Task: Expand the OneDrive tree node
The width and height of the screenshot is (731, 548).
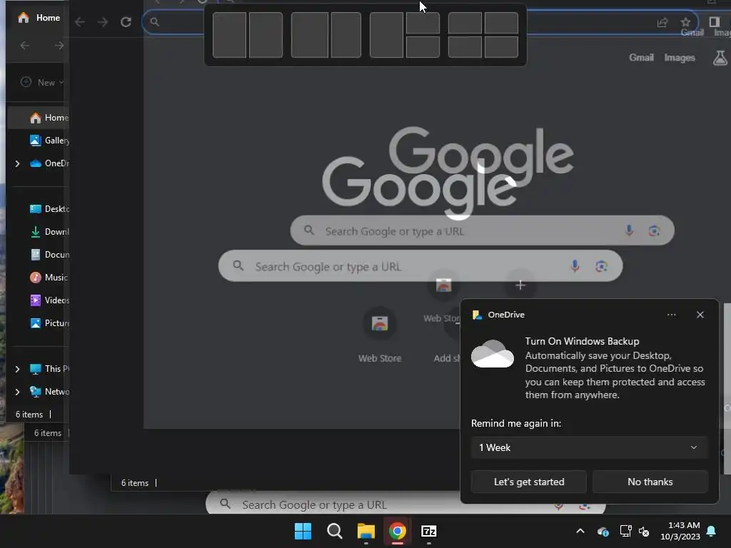Action: click(17, 163)
